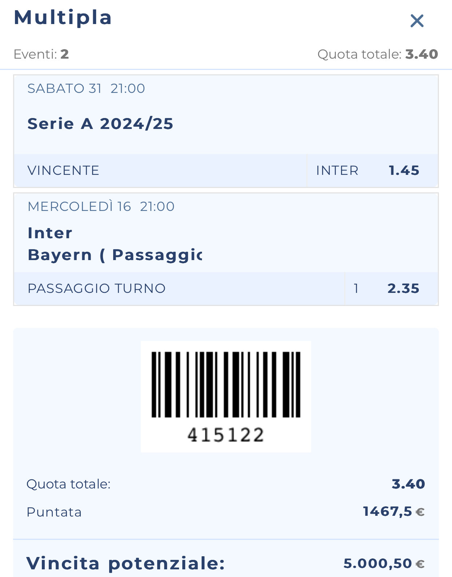The width and height of the screenshot is (452, 577).
Task: Open the Serie A 2024/25 event
Action: point(100,124)
